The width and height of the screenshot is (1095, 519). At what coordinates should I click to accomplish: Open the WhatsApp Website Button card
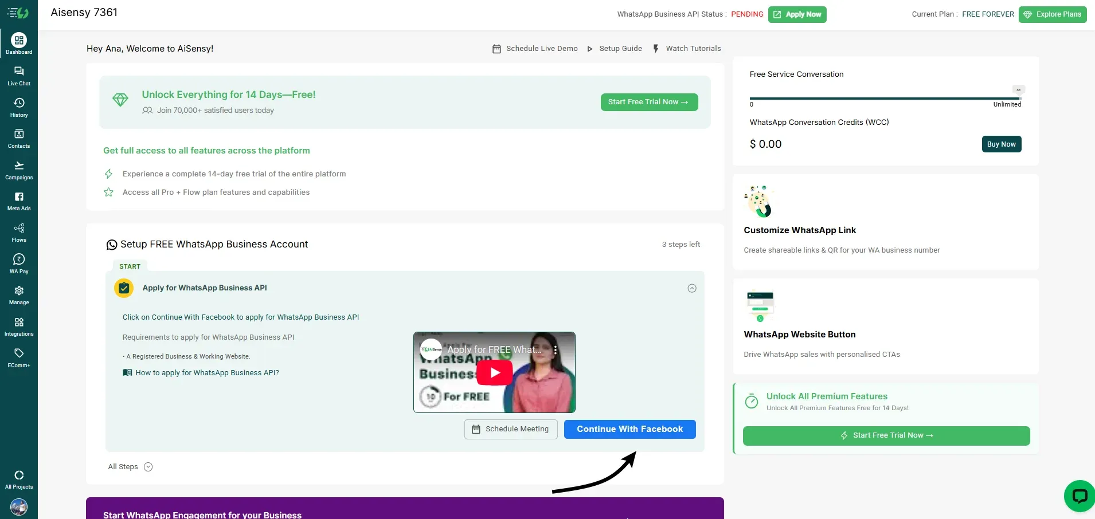point(885,327)
